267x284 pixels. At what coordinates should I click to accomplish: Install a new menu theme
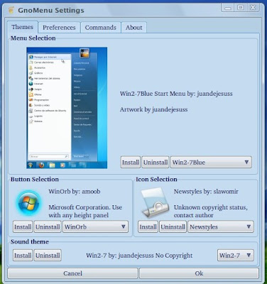coord(131,163)
